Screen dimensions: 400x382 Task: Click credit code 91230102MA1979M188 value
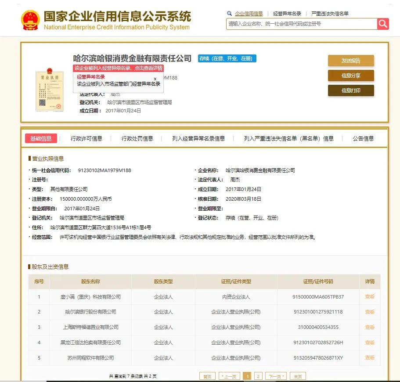(105, 170)
